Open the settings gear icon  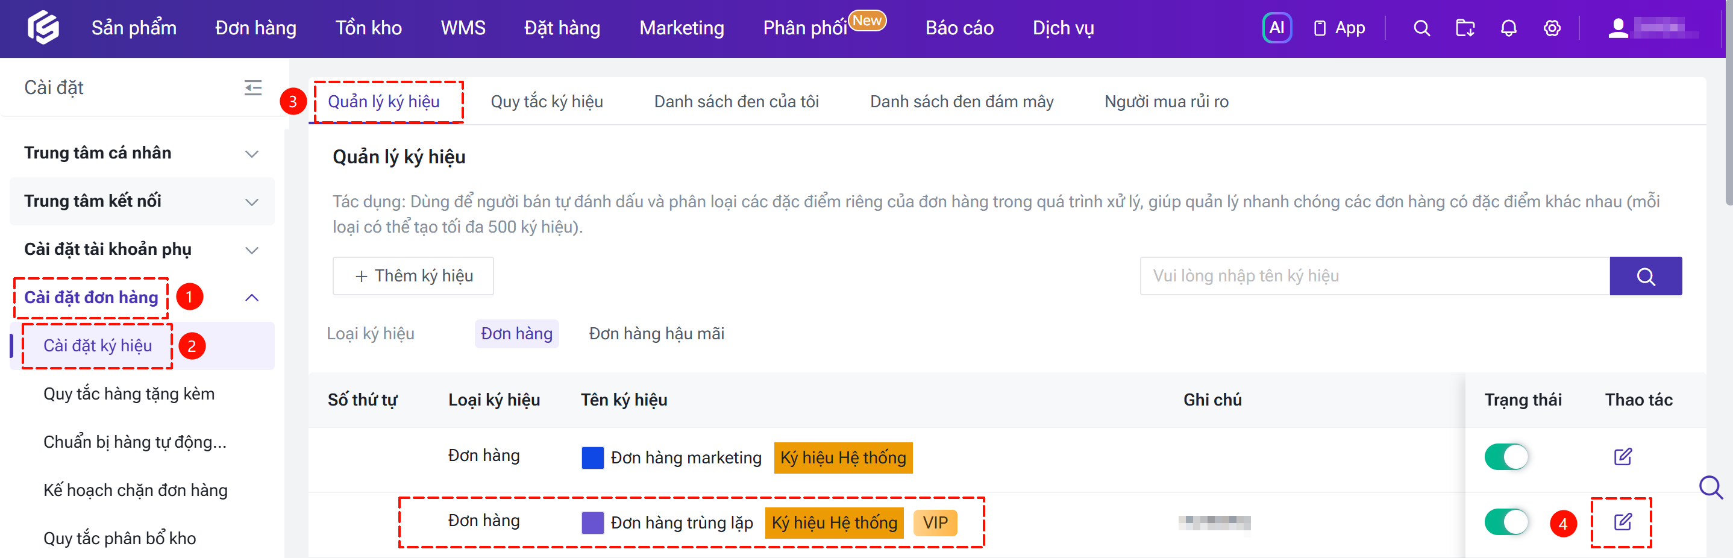[x=1552, y=28]
